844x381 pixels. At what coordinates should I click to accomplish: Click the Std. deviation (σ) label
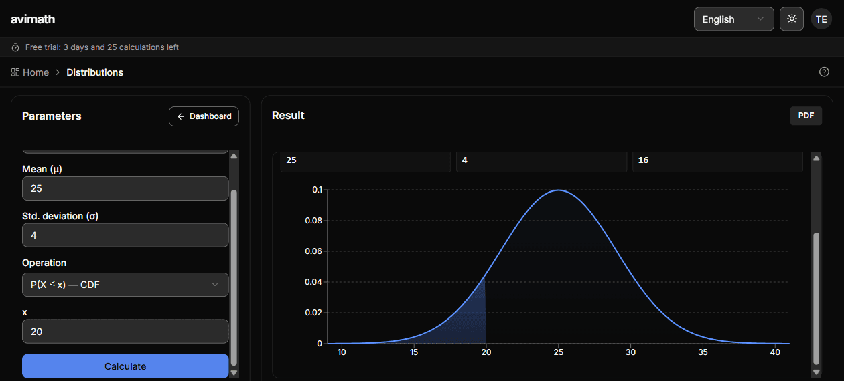pyautogui.click(x=60, y=216)
